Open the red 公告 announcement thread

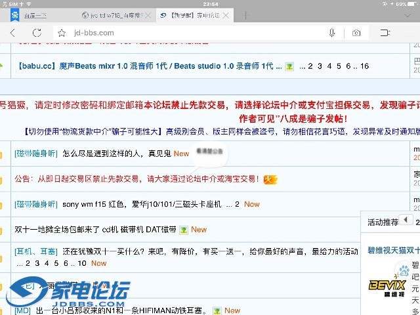coord(138,178)
